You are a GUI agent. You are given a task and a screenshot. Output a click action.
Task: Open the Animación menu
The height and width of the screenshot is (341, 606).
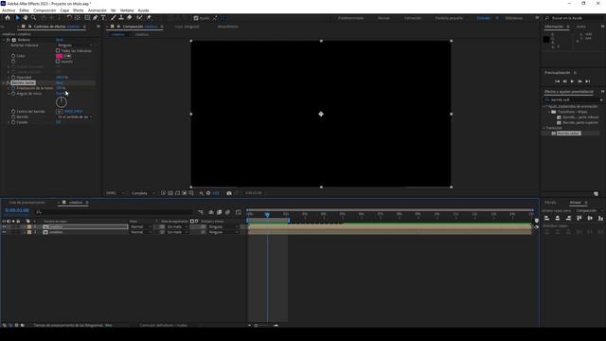click(97, 10)
